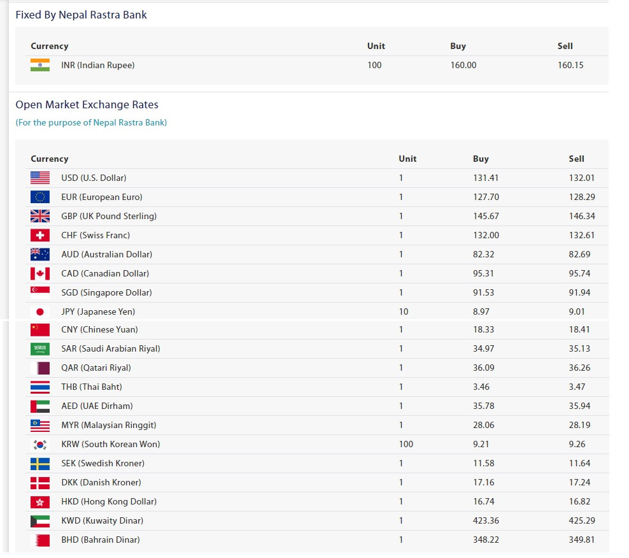
Task: Click the Singapore flag icon
Action: pyautogui.click(x=40, y=292)
